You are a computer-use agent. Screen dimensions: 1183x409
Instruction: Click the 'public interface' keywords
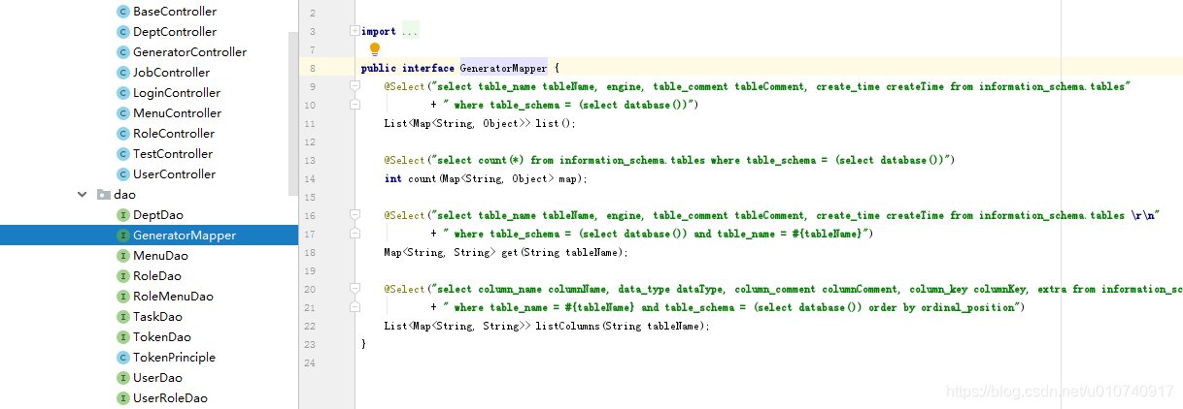point(407,69)
